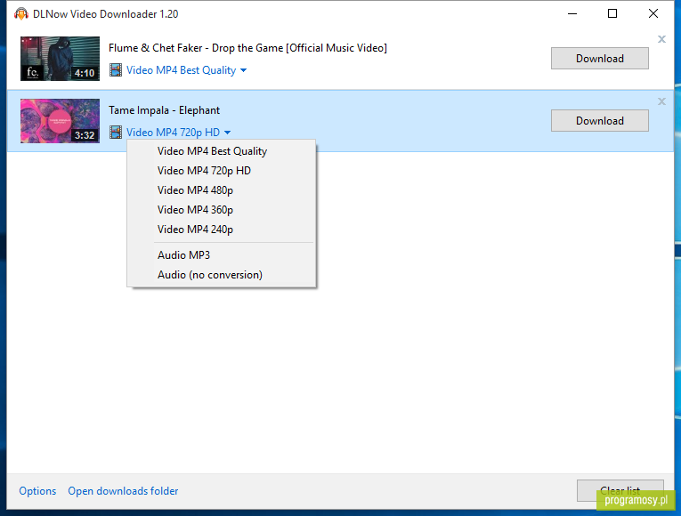Open the Video MP4 Best Quality format dropdown for Flume

[x=186, y=70]
